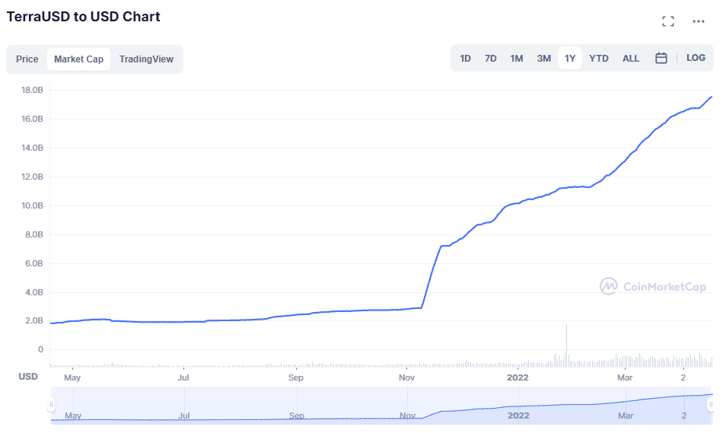Screen dimensions: 726x433
Task: Set time range to 1D
Action: coord(465,59)
